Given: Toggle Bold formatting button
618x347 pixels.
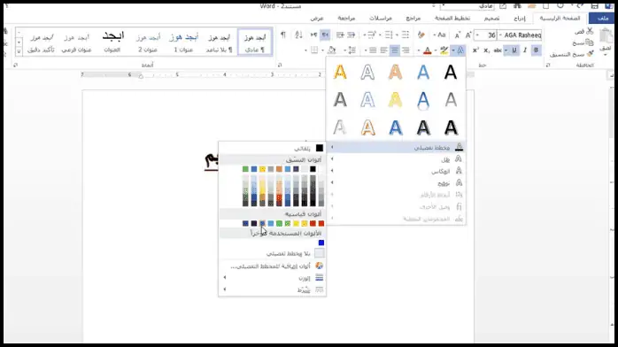Looking at the screenshot, I should pyautogui.click(x=536, y=50).
